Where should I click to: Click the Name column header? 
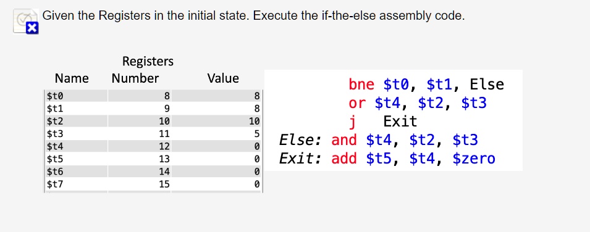[72, 78]
